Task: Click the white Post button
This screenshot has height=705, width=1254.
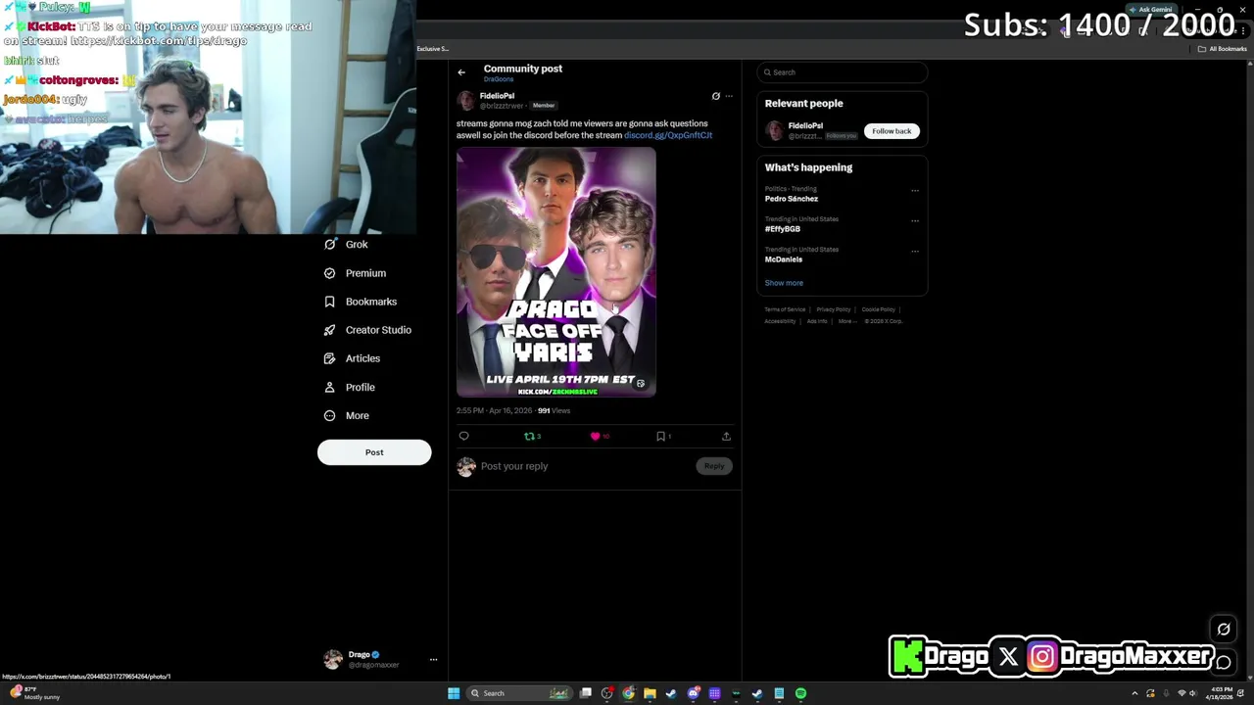Action: (x=374, y=452)
